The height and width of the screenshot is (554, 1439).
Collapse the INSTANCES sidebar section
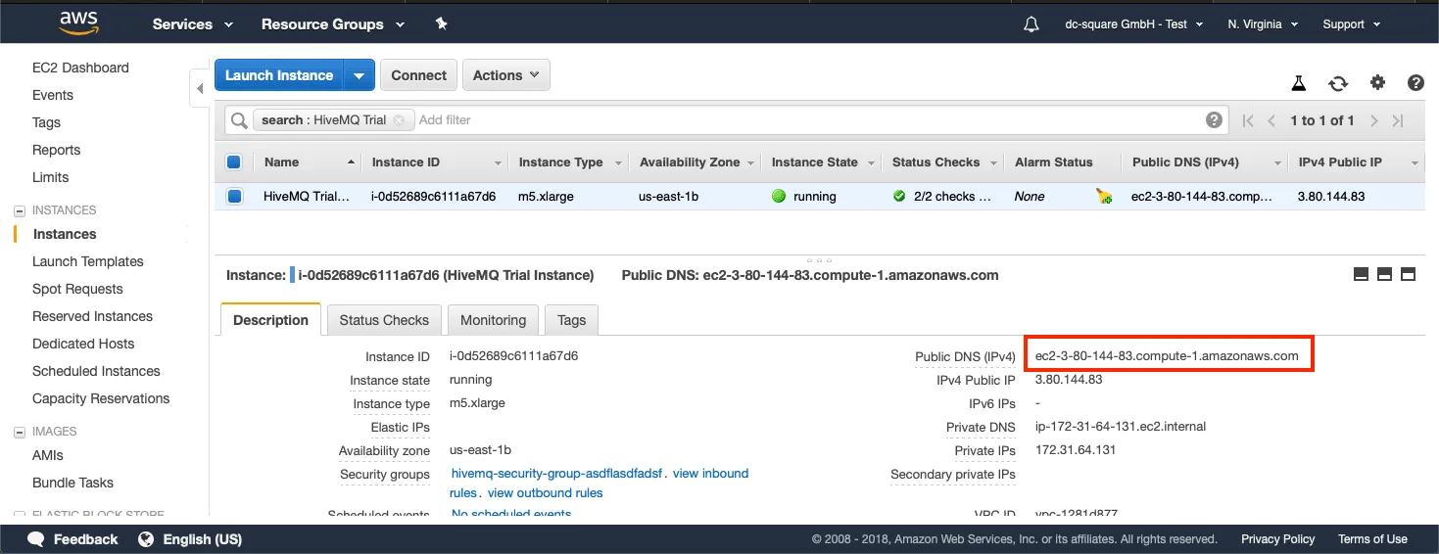(x=19, y=210)
